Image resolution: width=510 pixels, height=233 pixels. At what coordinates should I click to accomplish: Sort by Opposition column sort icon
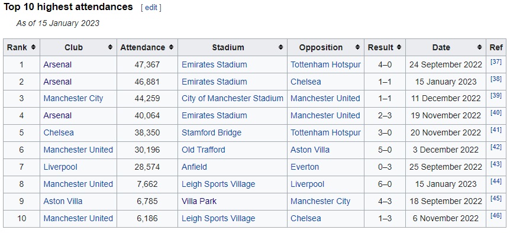(357, 47)
